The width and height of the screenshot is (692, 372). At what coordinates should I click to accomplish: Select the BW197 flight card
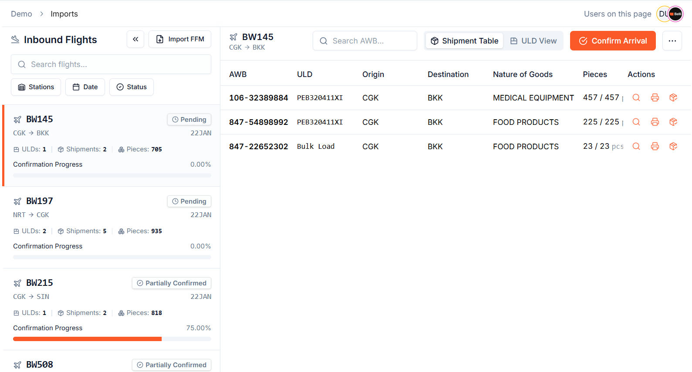(112, 228)
